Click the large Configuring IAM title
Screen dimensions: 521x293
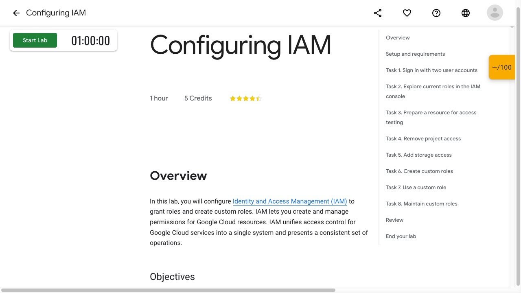click(241, 45)
